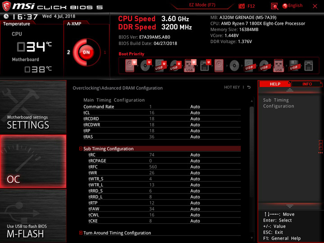Select A-XMP profile 1
324x243 pixels.
coord(105,52)
